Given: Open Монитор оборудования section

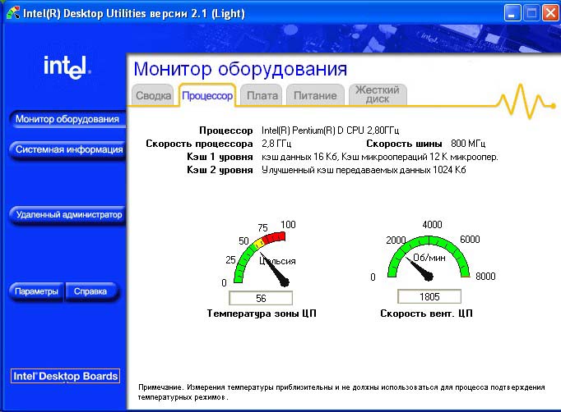Looking at the screenshot, I should coord(67,119).
